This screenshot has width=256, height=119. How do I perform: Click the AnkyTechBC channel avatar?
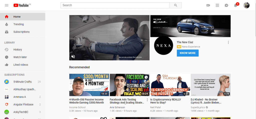(6, 112)
